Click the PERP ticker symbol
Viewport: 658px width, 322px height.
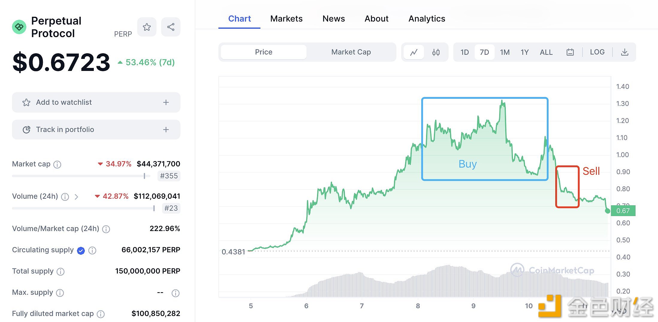pyautogui.click(x=123, y=34)
